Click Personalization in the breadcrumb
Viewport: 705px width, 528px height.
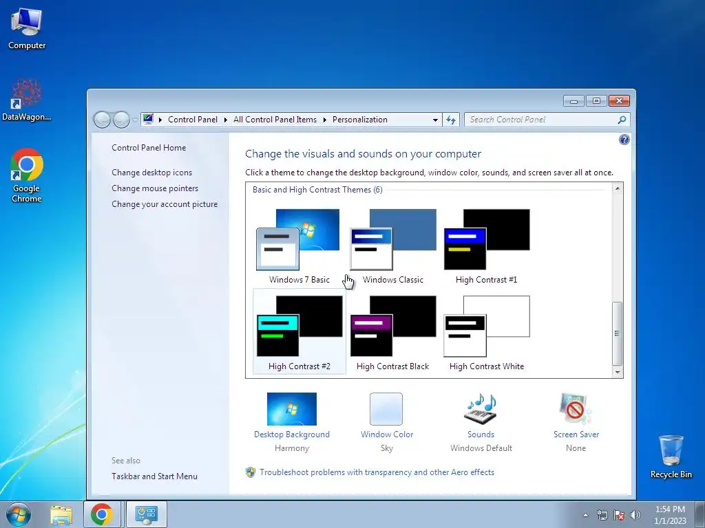coord(359,120)
